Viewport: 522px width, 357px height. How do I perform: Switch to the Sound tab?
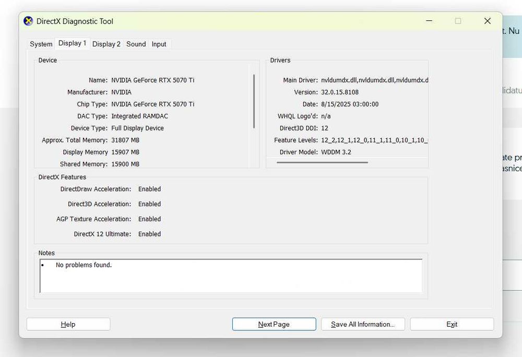coord(136,44)
